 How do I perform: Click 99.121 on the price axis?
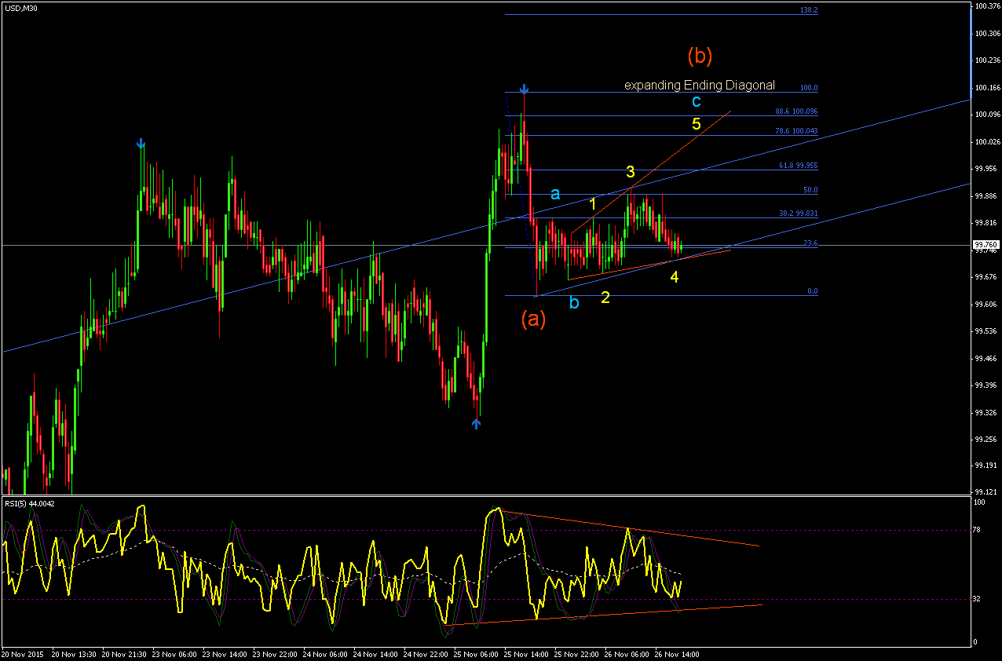pyautogui.click(x=985, y=491)
